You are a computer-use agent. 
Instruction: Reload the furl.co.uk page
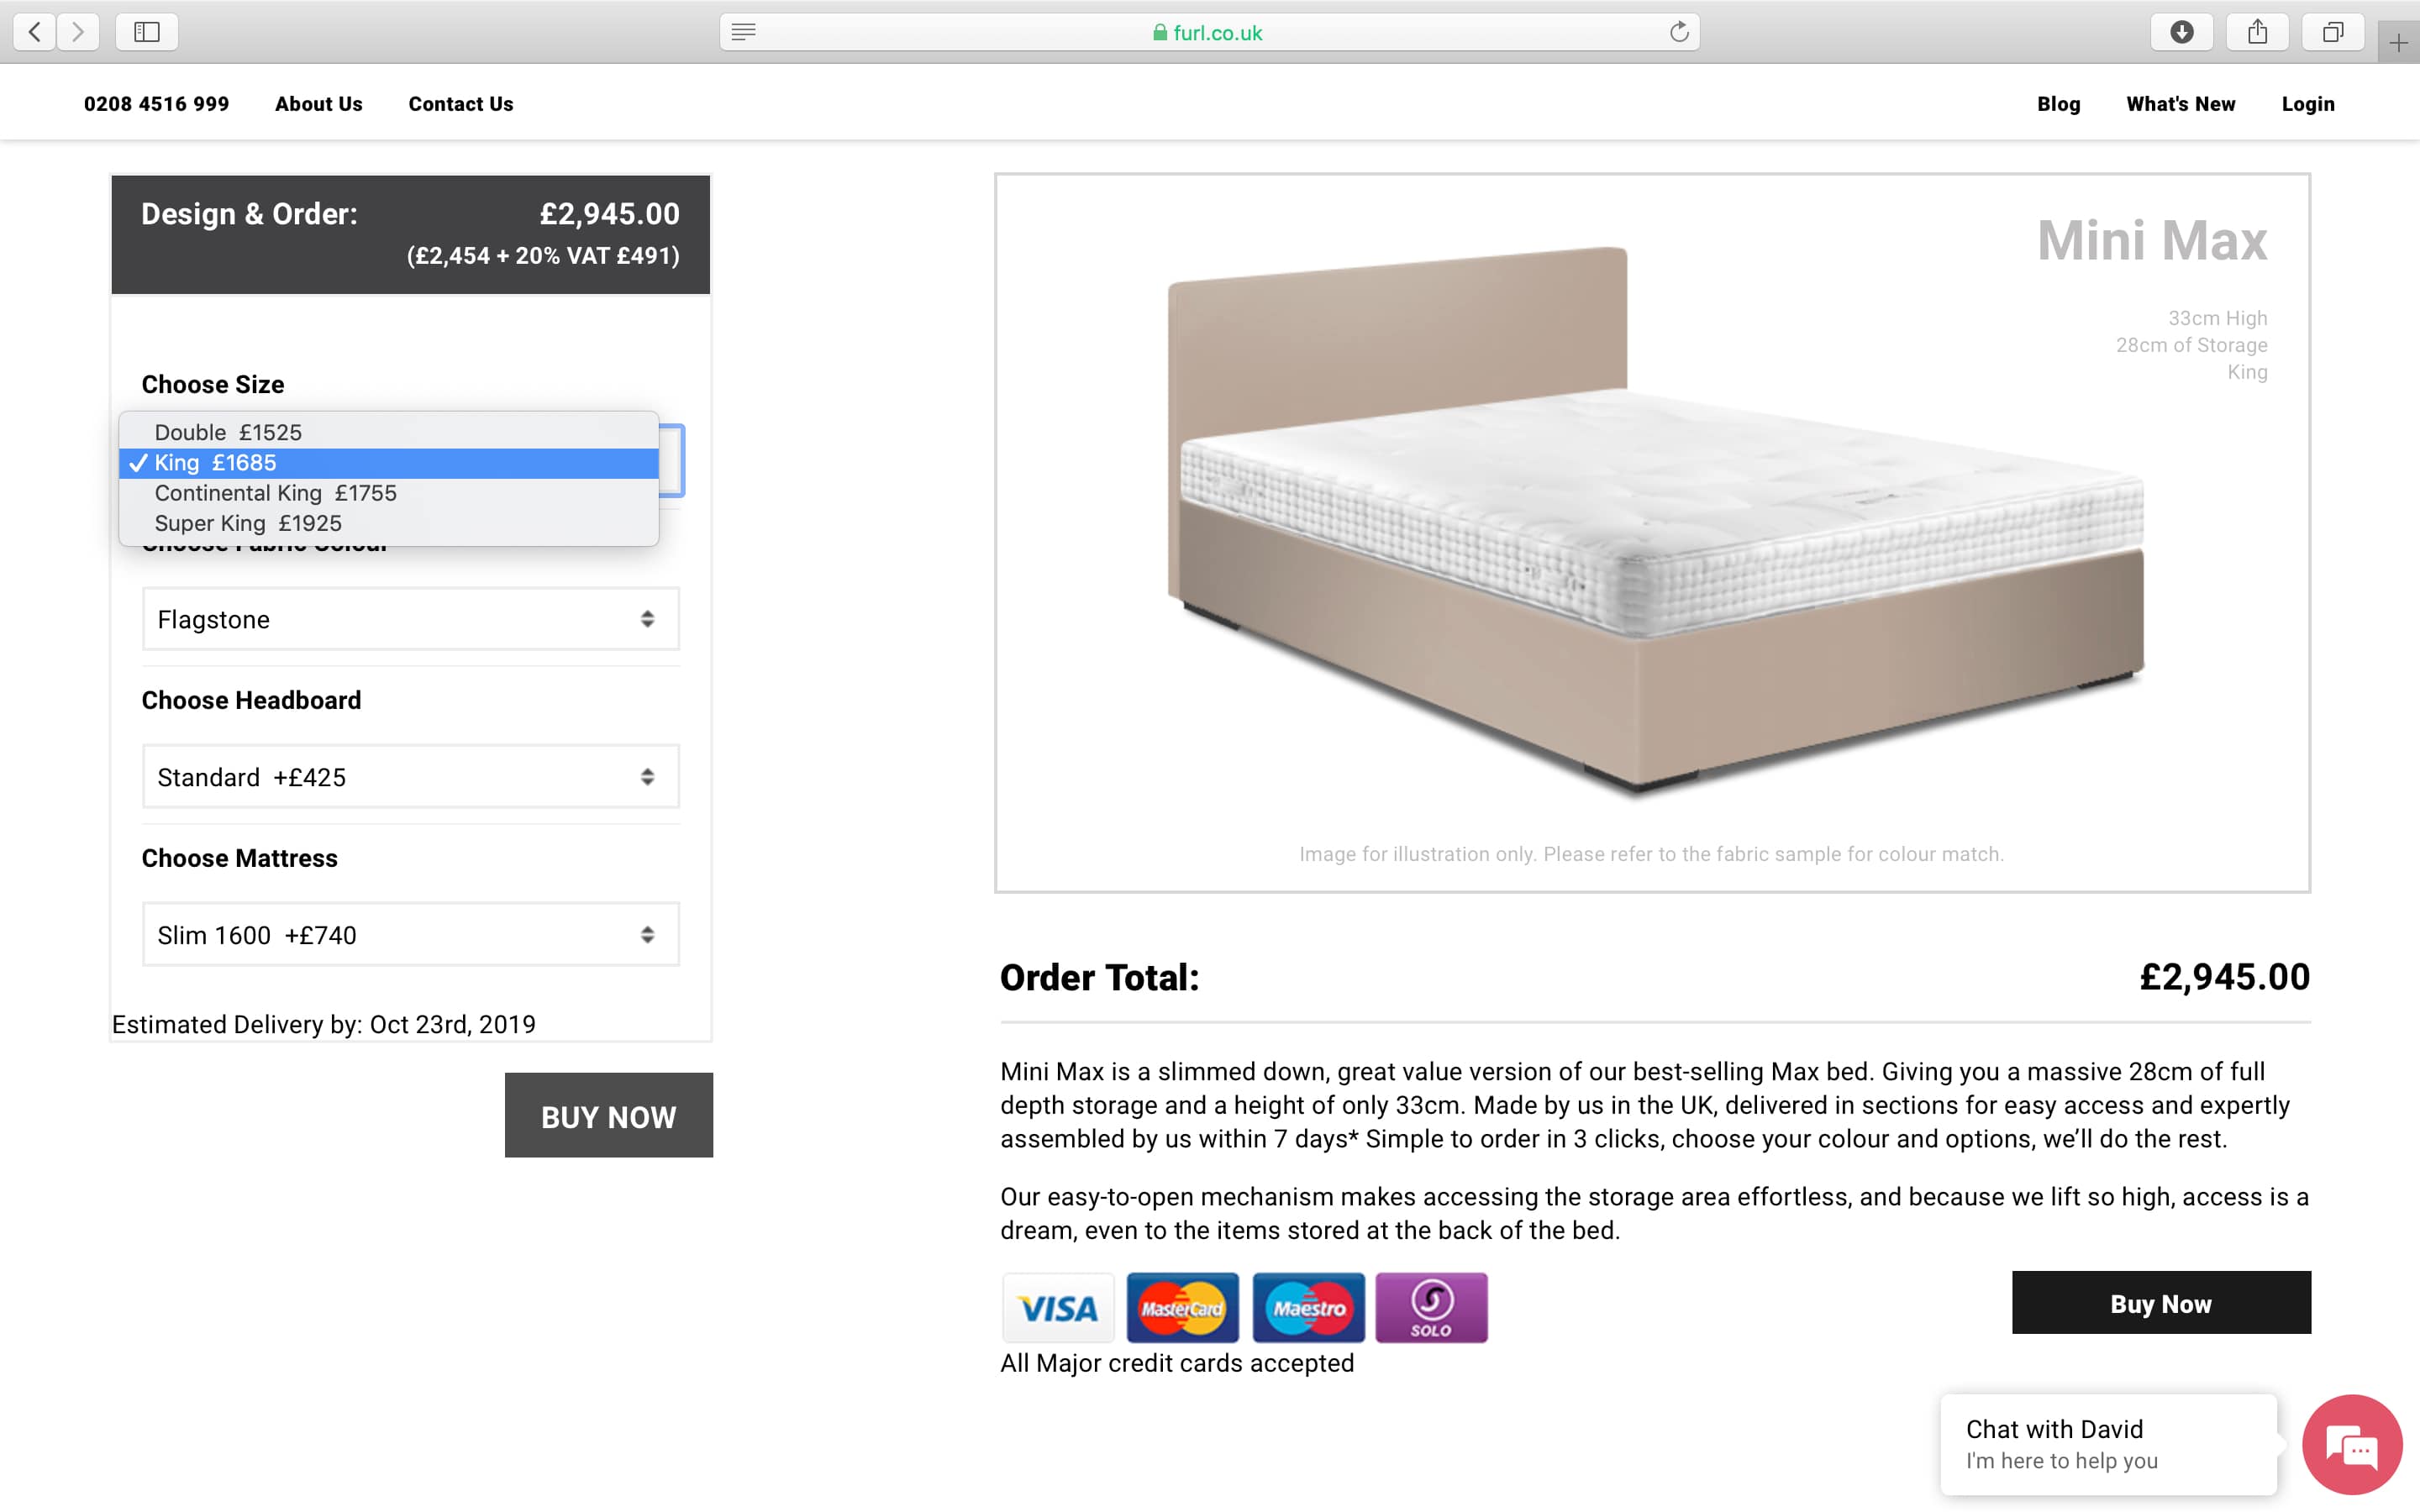pyautogui.click(x=1678, y=31)
